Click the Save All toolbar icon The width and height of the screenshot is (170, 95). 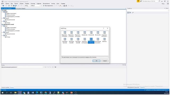(16, 6)
